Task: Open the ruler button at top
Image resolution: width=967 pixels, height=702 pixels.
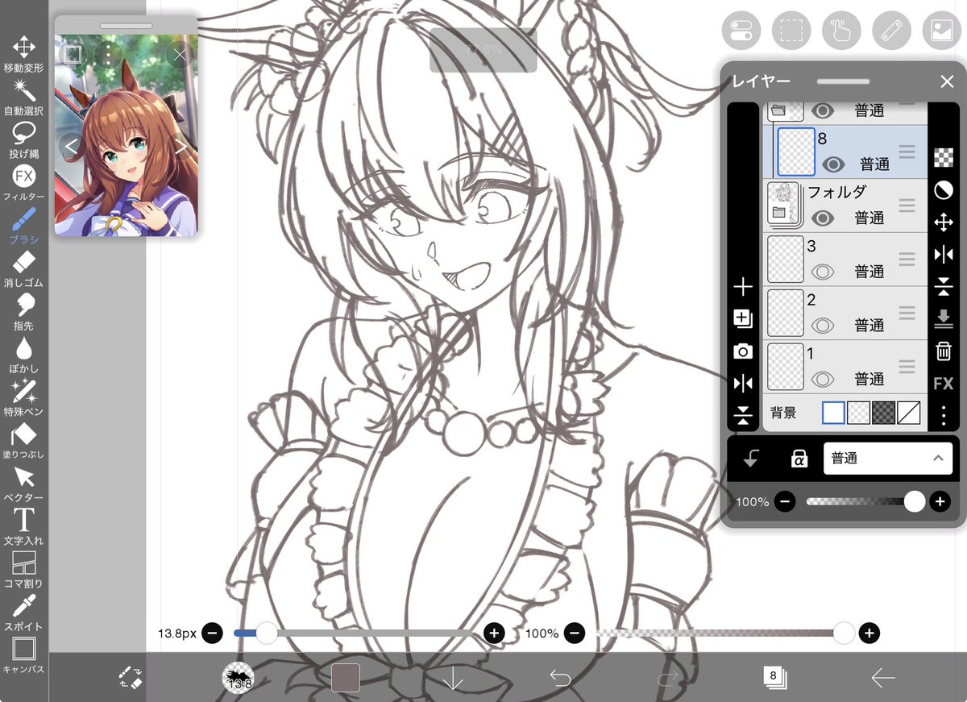Action: pos(891,31)
